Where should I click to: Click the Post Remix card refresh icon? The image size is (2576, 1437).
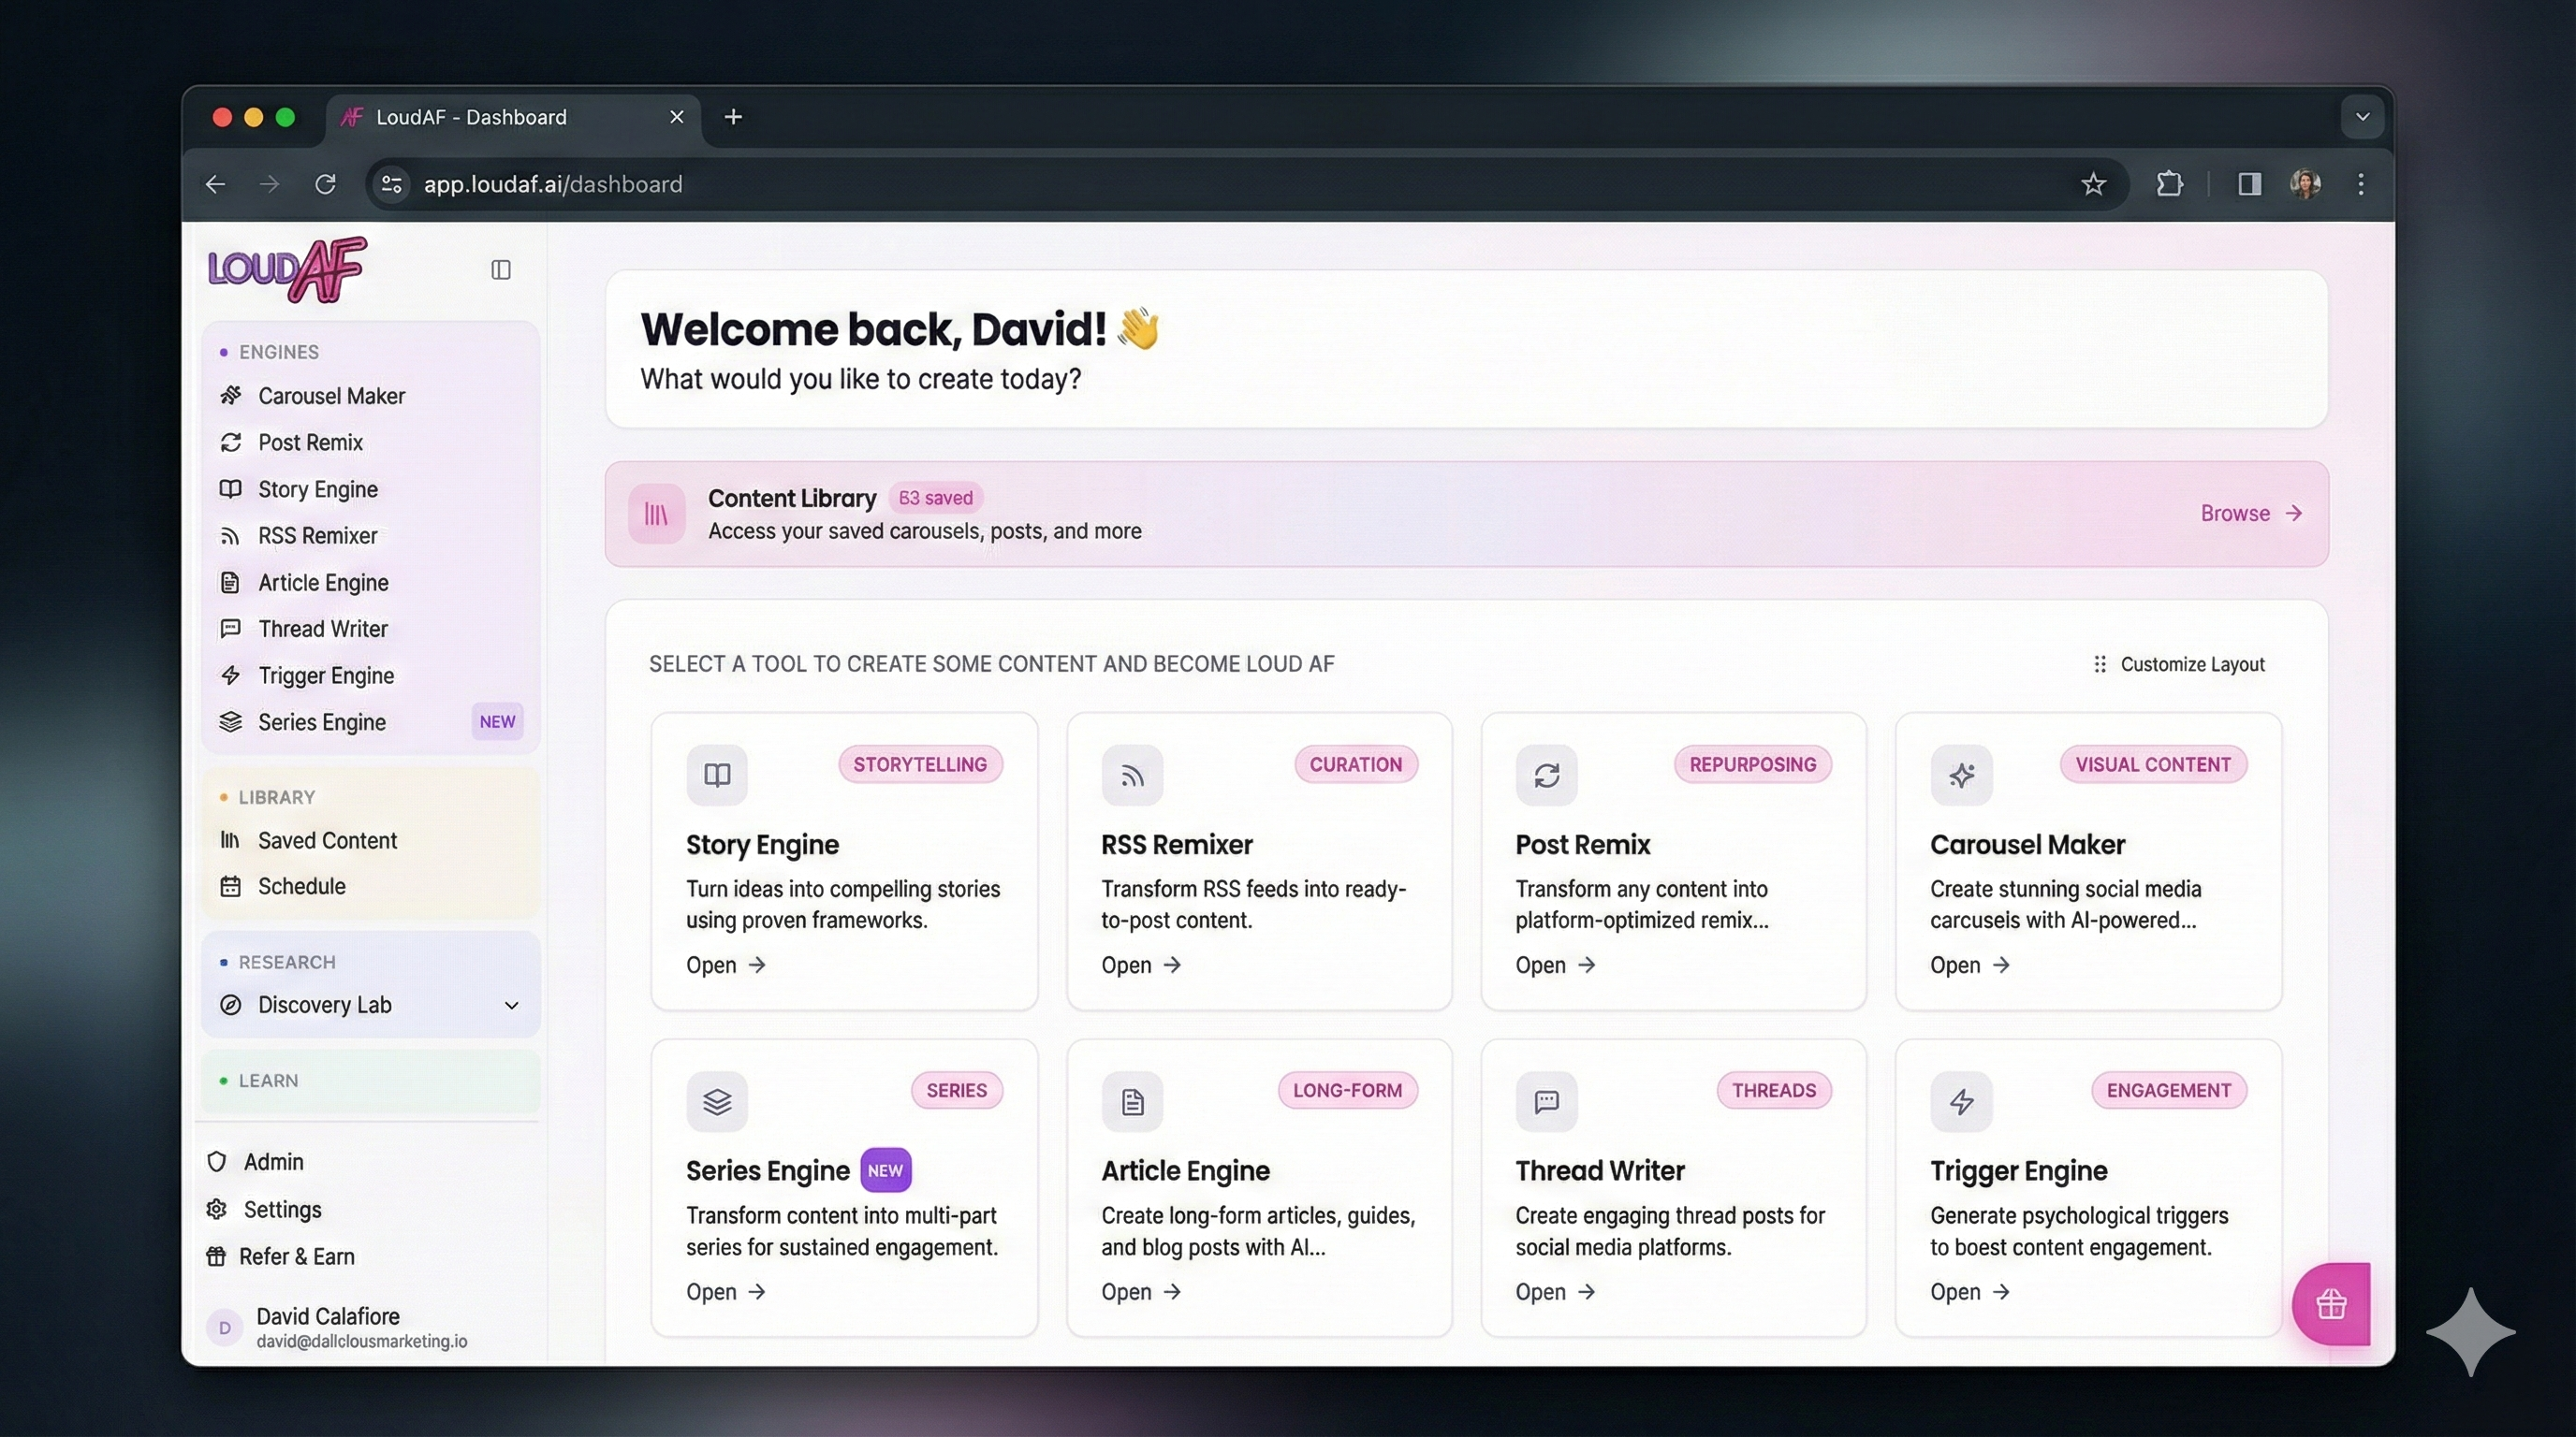1546,775
